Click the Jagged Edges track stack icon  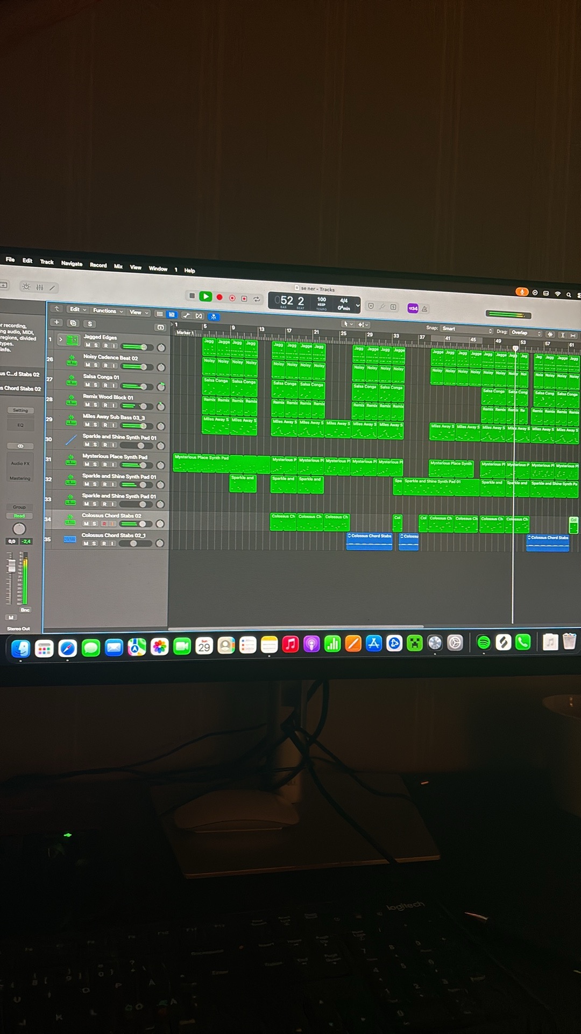click(x=73, y=340)
